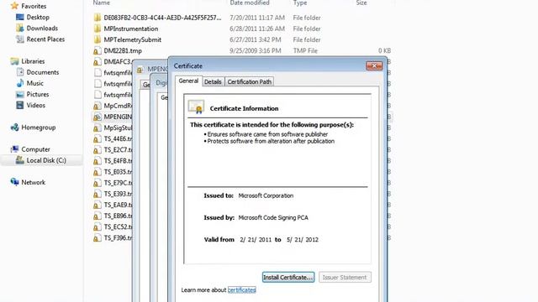Image resolution: width=538 pixels, height=302 pixels.
Task: Click the Videos library icon
Action: (x=20, y=105)
